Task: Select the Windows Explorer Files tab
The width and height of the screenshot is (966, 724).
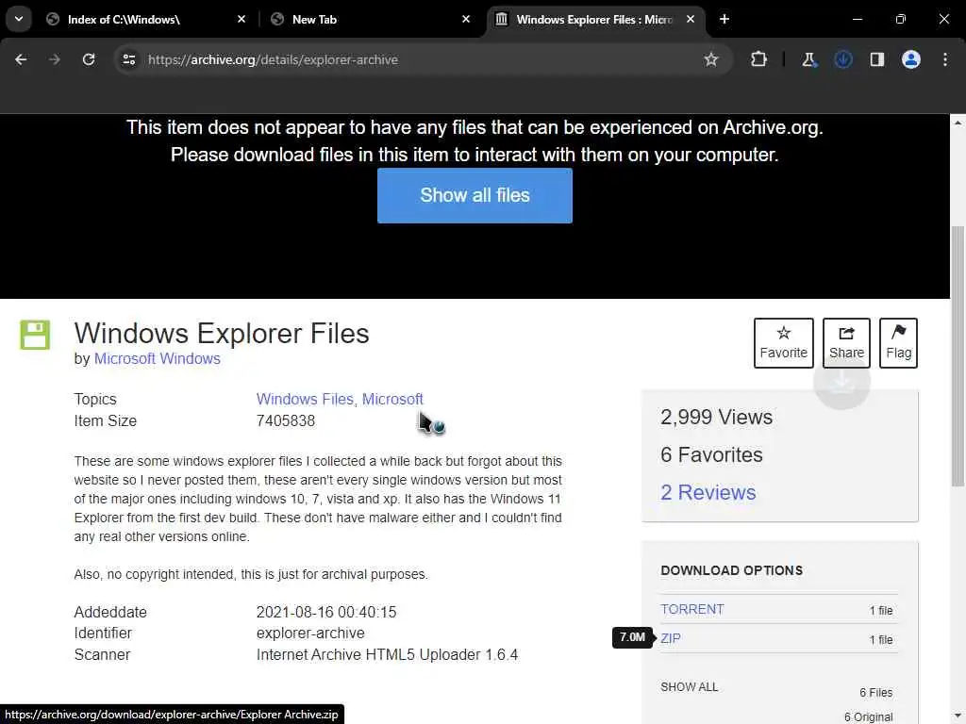Action: pos(596,19)
